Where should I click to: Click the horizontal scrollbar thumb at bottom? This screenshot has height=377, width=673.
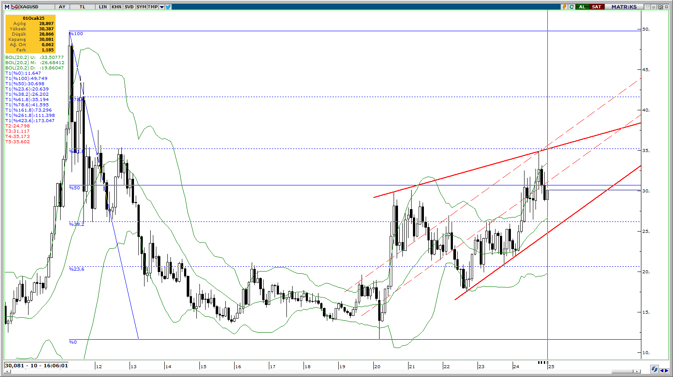click(623, 372)
